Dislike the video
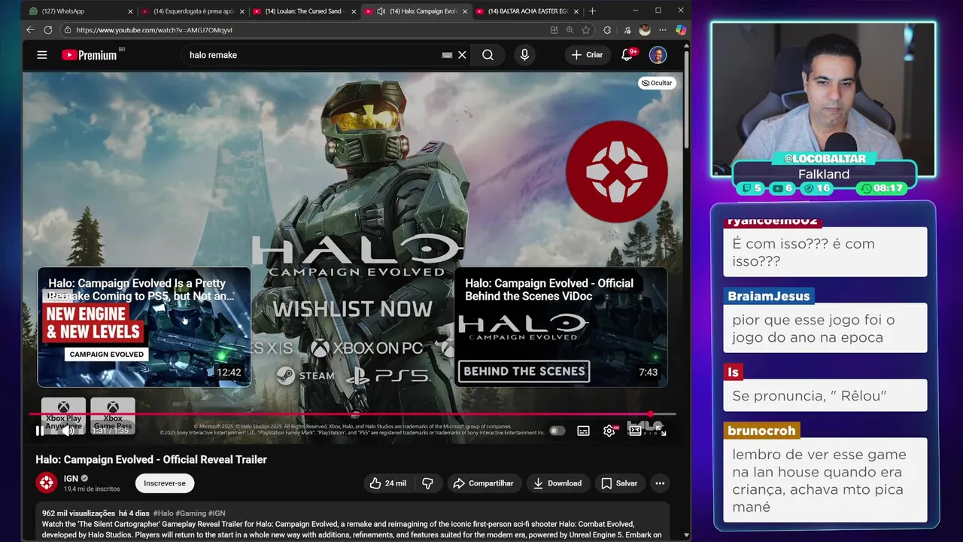Screen dimensions: 963x542 [x=427, y=483]
